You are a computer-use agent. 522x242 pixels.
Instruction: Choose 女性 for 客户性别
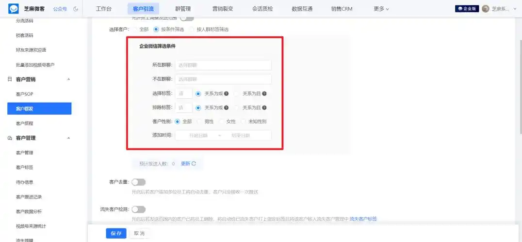222,121
